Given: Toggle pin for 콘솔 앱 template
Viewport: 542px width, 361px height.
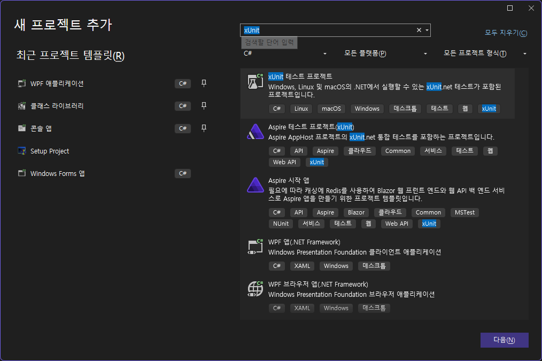Looking at the screenshot, I should (204, 128).
